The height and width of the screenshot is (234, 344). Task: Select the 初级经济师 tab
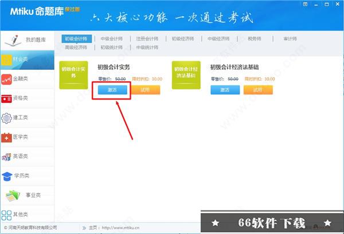pyautogui.click(x=183, y=39)
